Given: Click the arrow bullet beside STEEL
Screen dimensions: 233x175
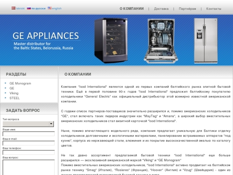Looking at the screenshot, I should 6,98.
